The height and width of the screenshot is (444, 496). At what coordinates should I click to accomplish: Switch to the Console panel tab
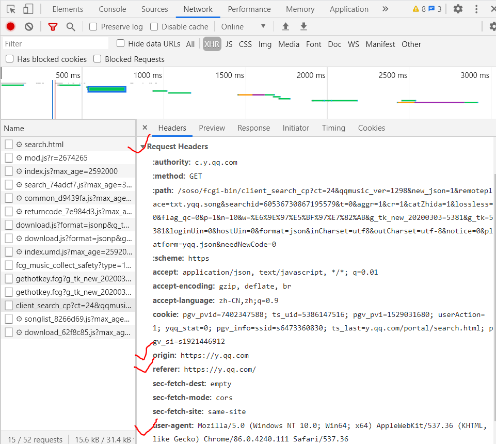113,9
